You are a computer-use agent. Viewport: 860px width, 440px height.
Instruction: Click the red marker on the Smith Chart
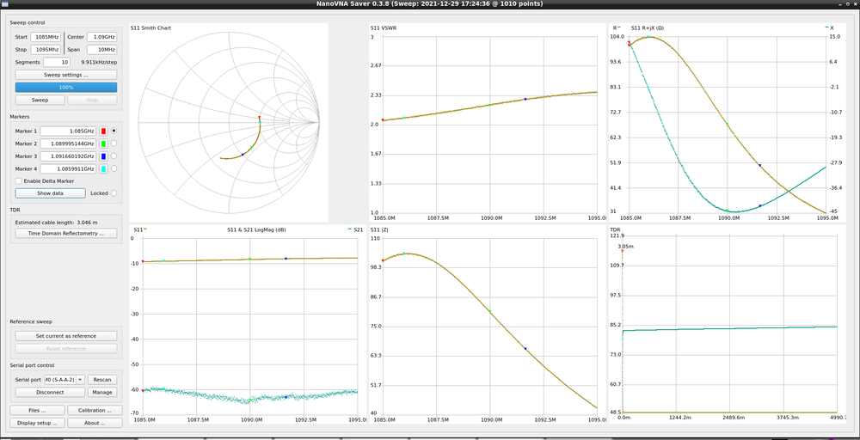click(x=259, y=118)
